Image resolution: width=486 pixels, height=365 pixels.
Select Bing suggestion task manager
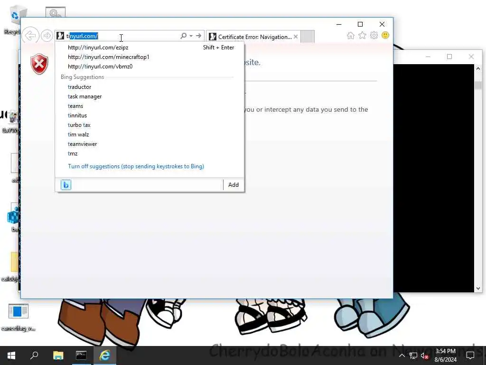pyautogui.click(x=150, y=96)
